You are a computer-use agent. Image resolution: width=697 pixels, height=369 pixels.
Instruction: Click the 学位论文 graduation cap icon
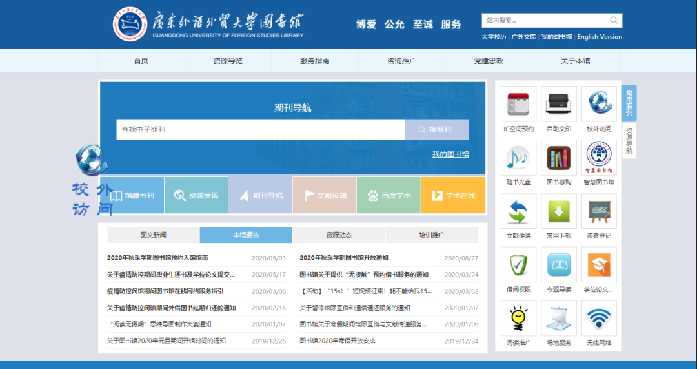point(599,265)
